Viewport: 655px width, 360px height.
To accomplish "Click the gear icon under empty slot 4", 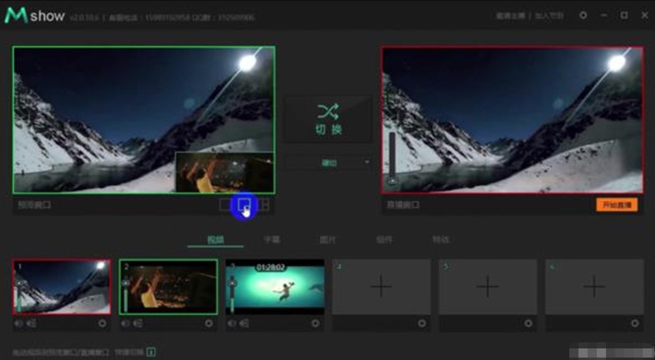I will (422, 323).
